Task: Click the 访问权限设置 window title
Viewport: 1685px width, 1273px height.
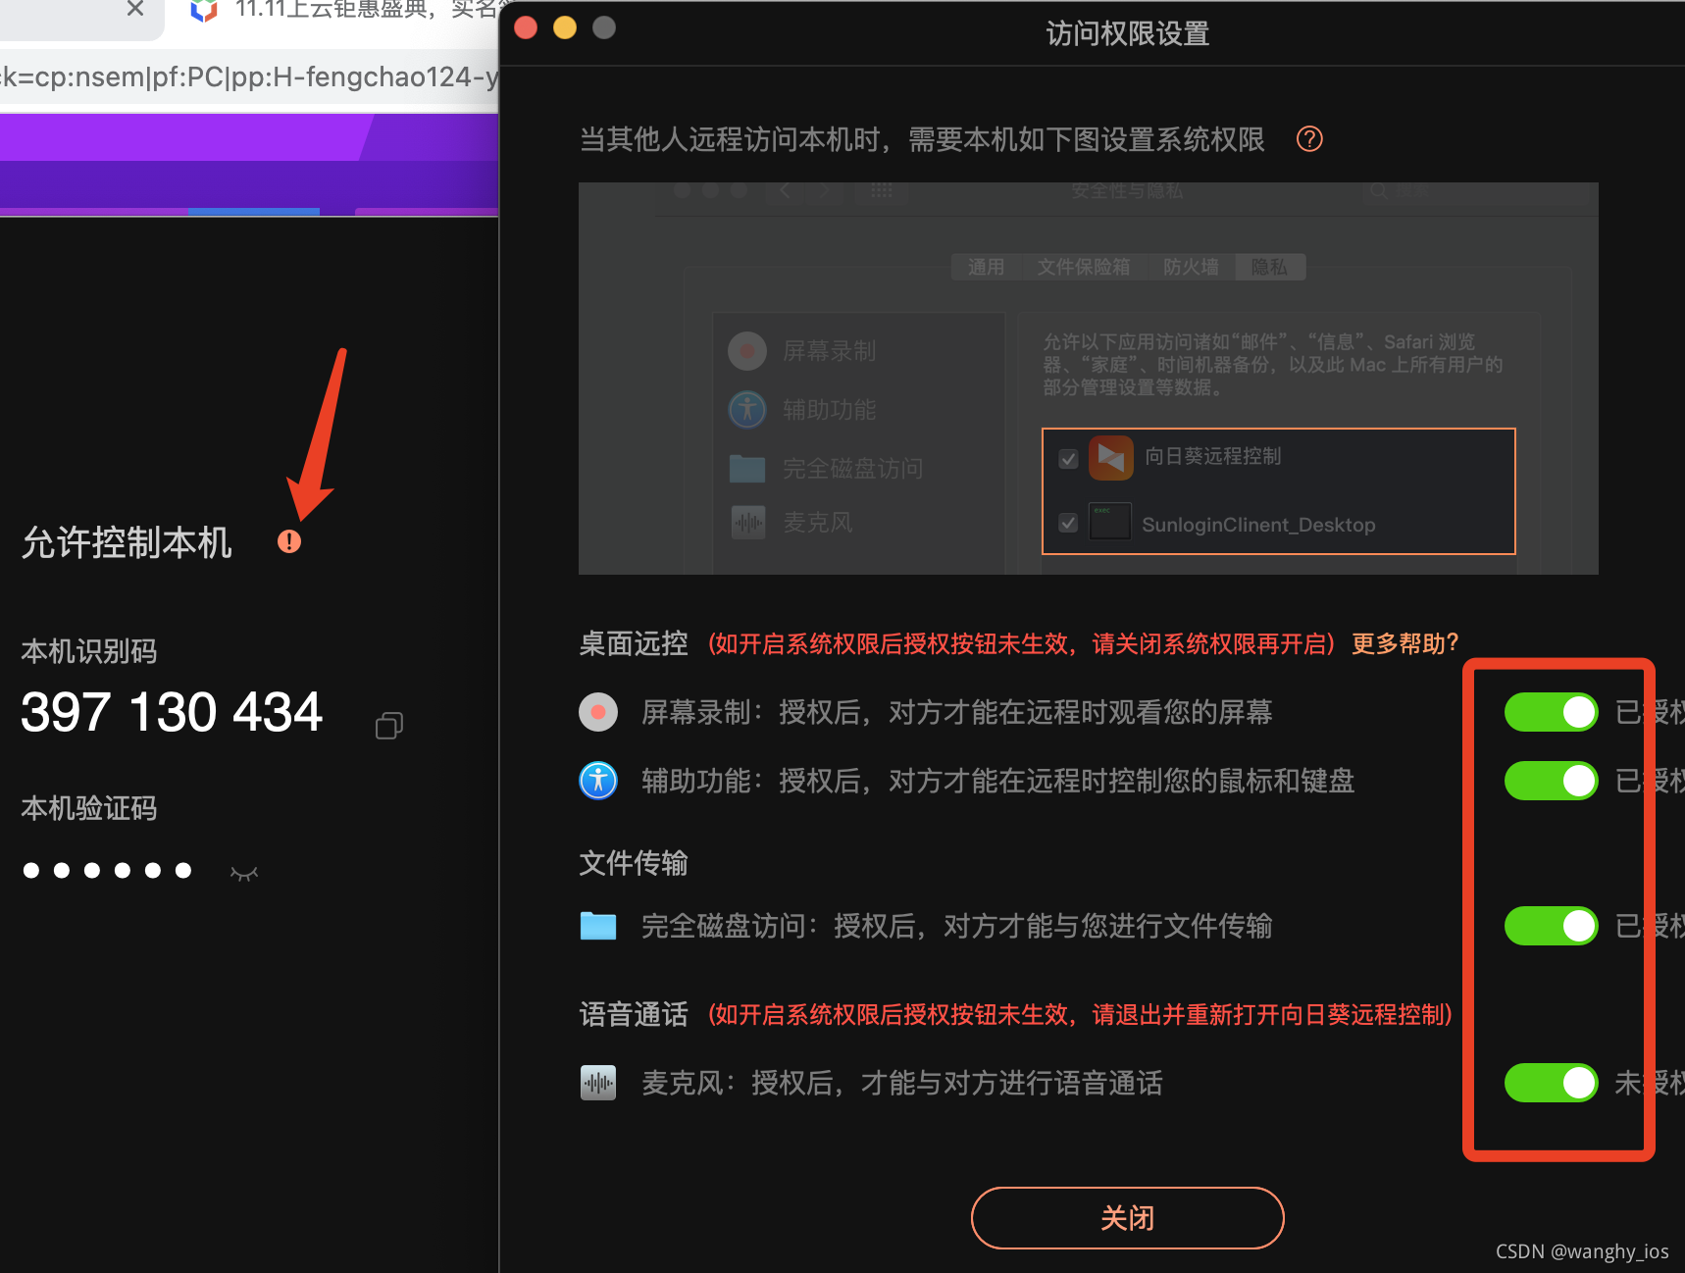Action: click(x=1127, y=34)
